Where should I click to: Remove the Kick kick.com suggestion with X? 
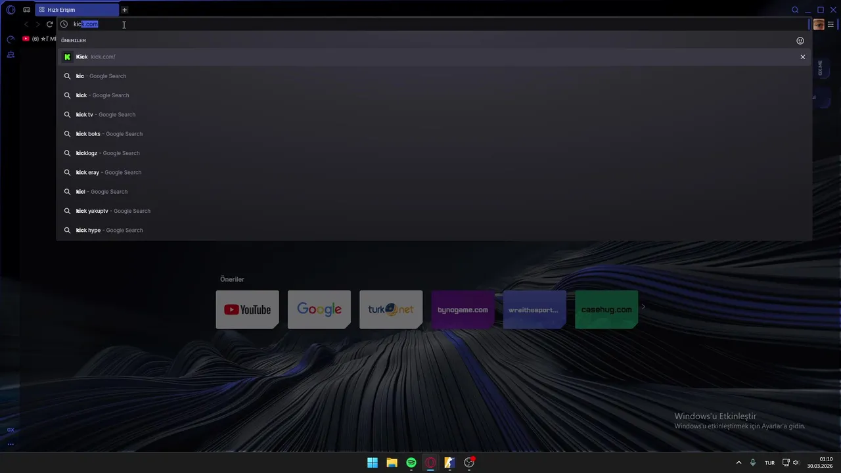tap(803, 57)
